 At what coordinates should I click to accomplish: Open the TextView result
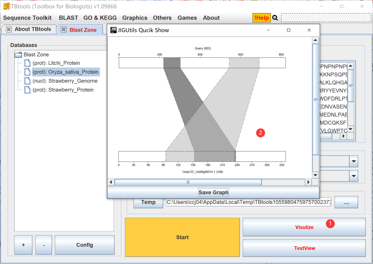[304, 248]
